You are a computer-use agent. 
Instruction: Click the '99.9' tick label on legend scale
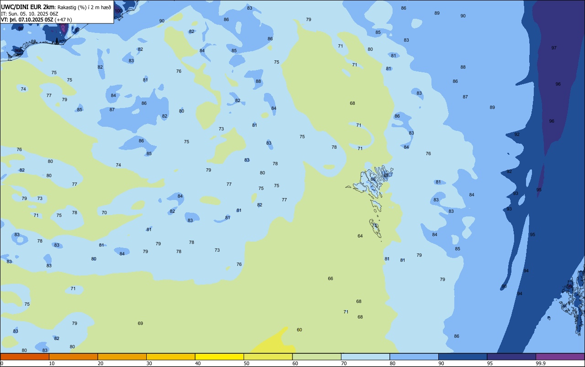[x=541, y=363]
